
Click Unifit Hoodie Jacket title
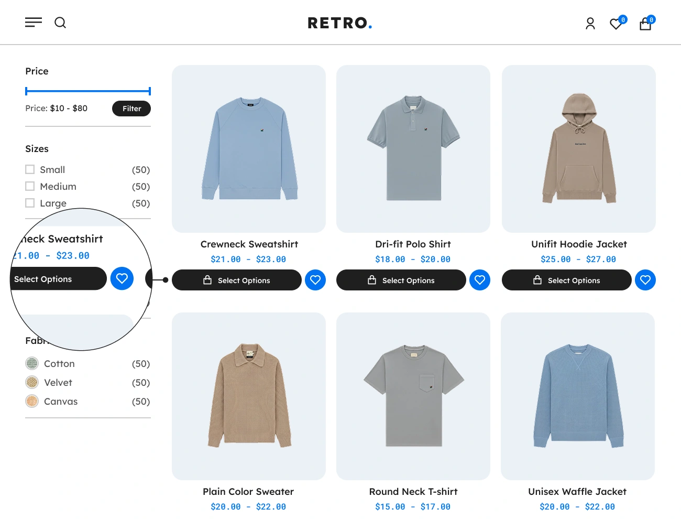pos(579,244)
